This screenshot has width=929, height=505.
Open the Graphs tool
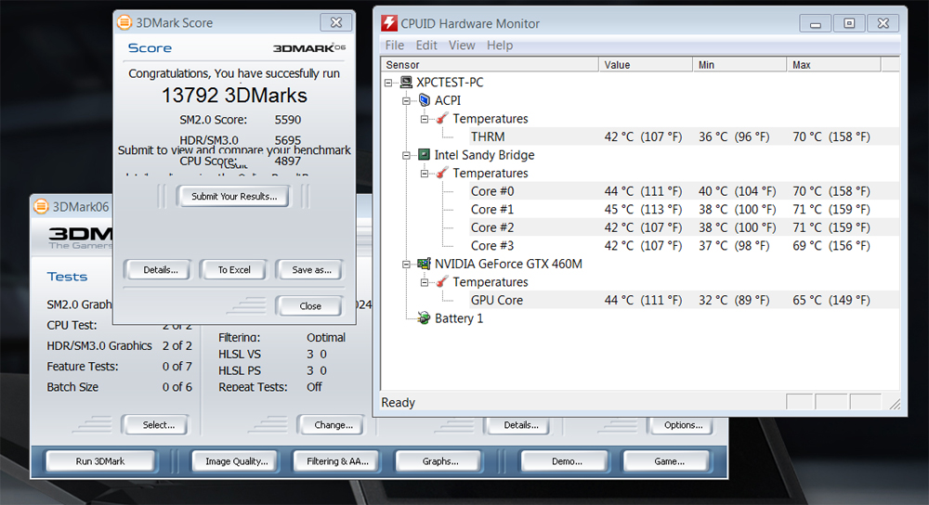[x=439, y=461]
